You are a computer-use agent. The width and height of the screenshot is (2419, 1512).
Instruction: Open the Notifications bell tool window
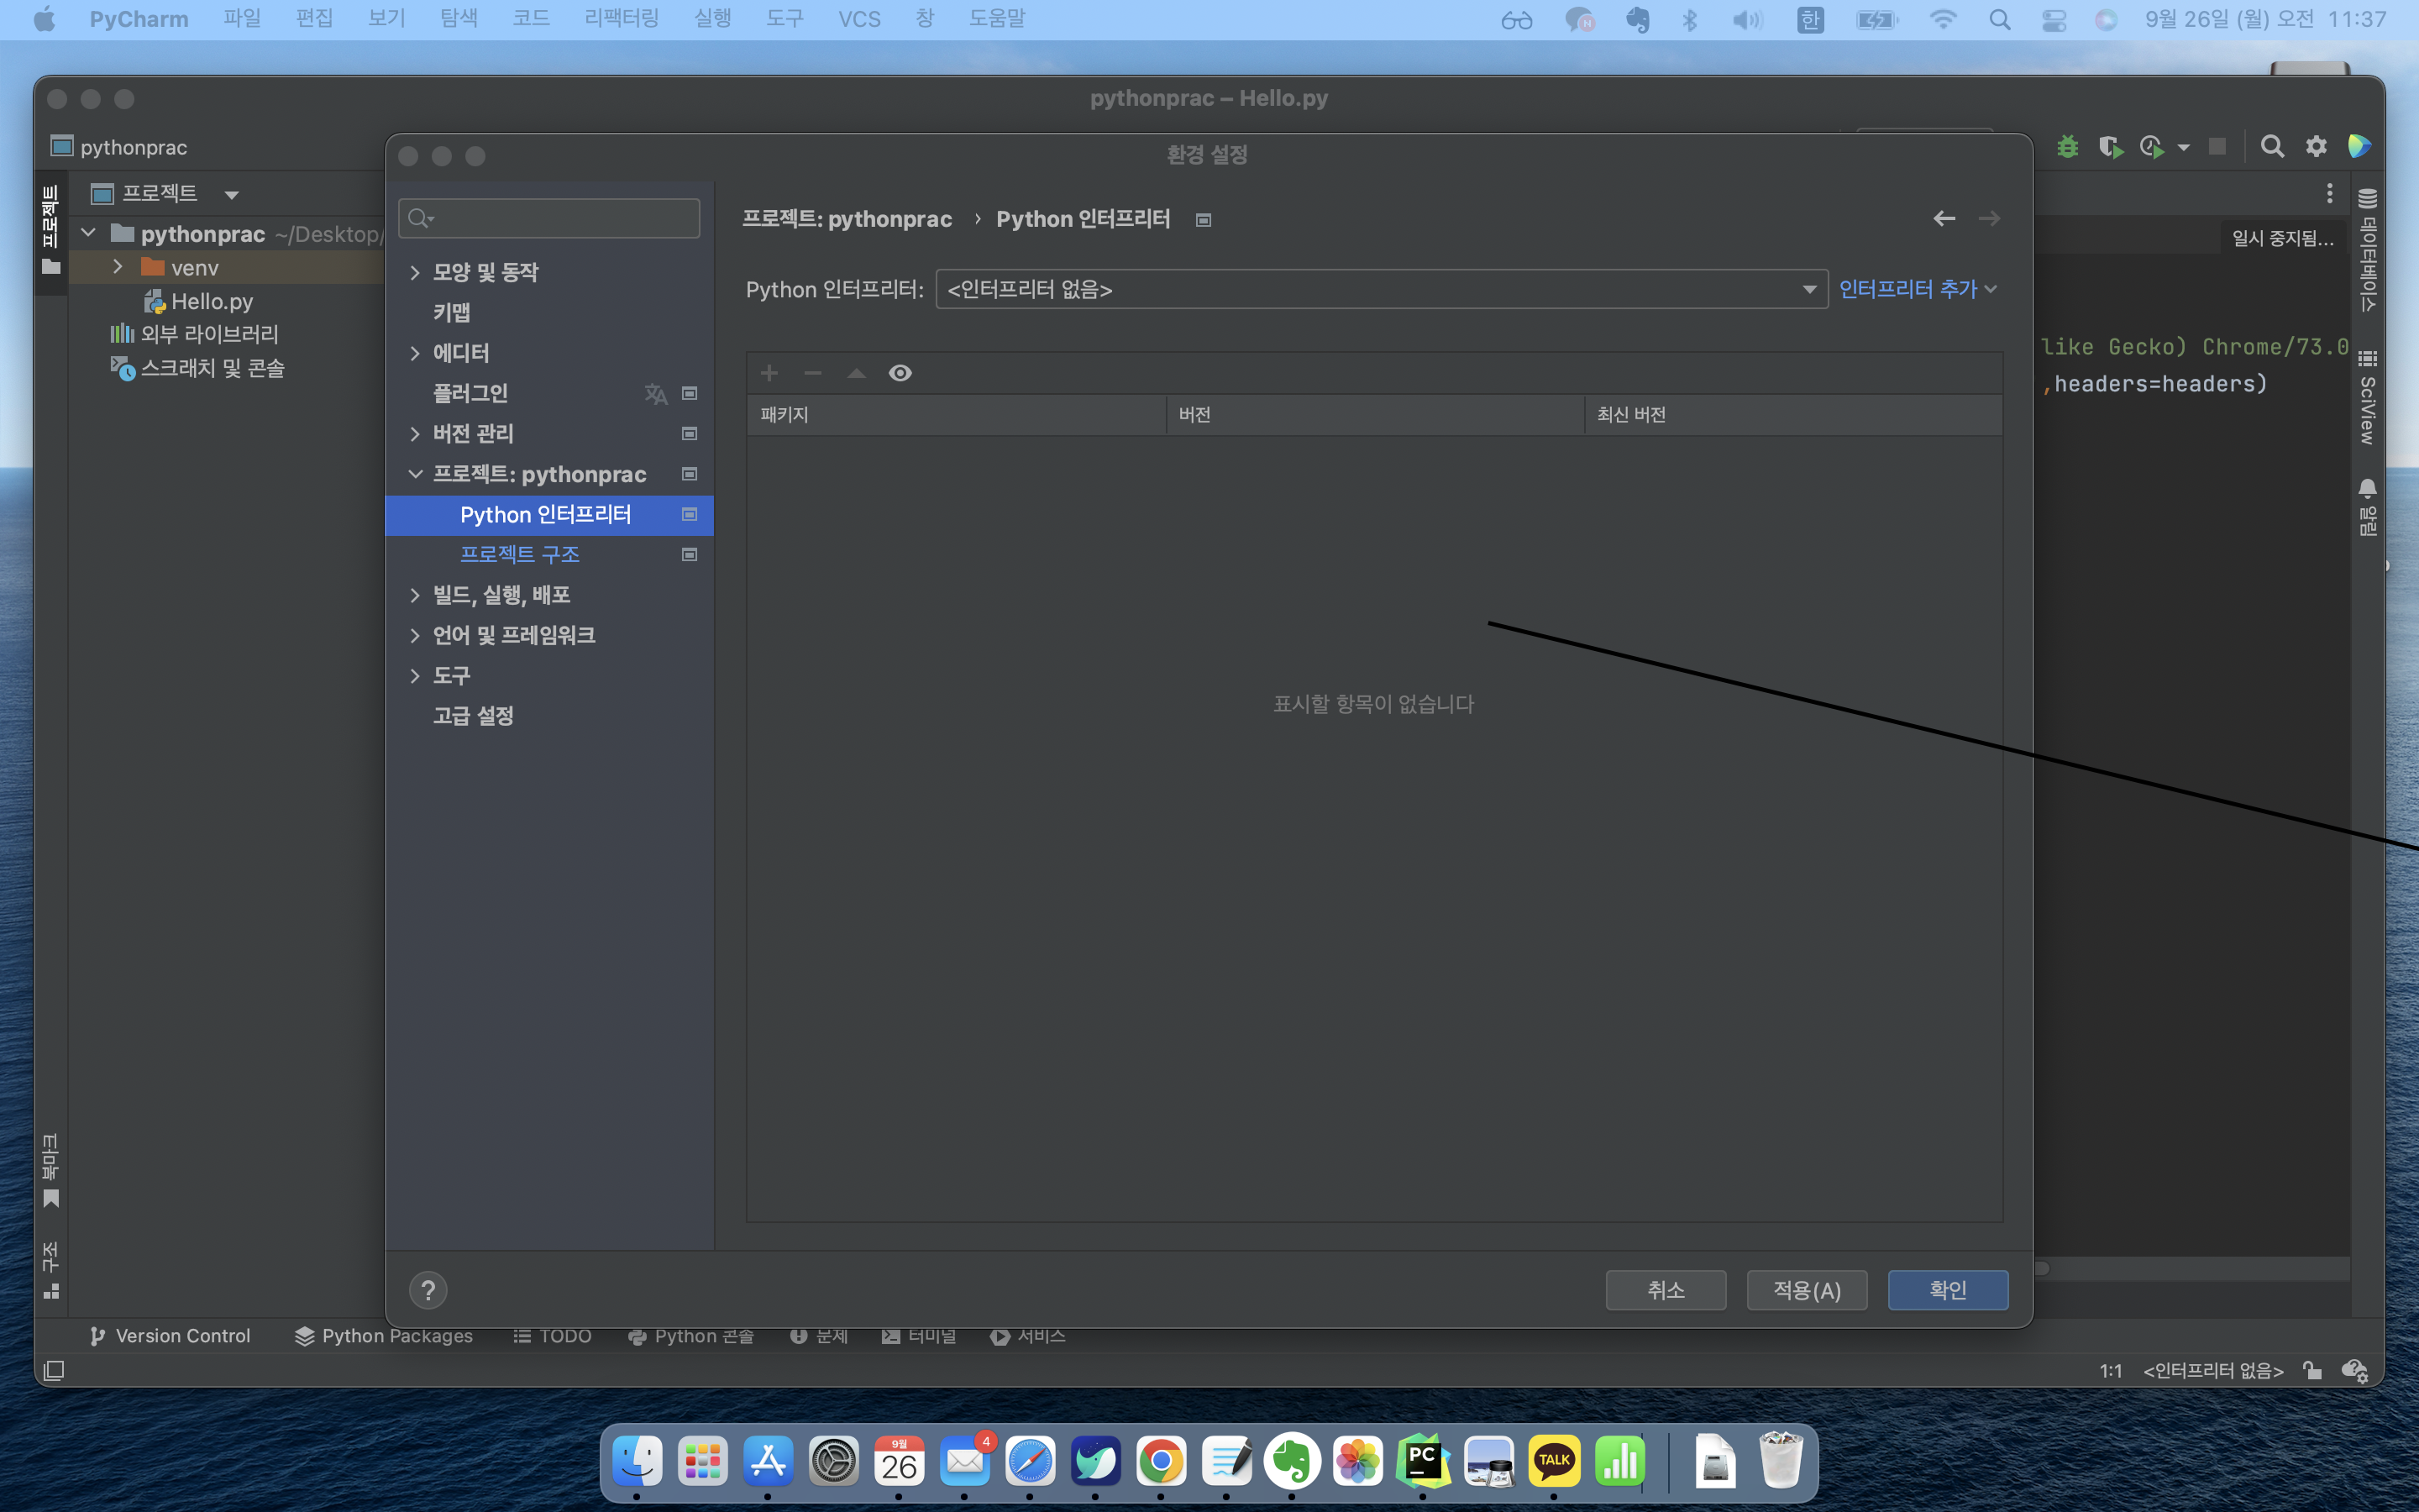[x=2367, y=507]
